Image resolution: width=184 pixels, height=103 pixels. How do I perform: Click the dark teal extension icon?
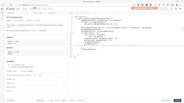tap(147, 5)
